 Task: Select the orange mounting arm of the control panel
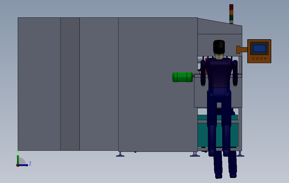point(242,50)
